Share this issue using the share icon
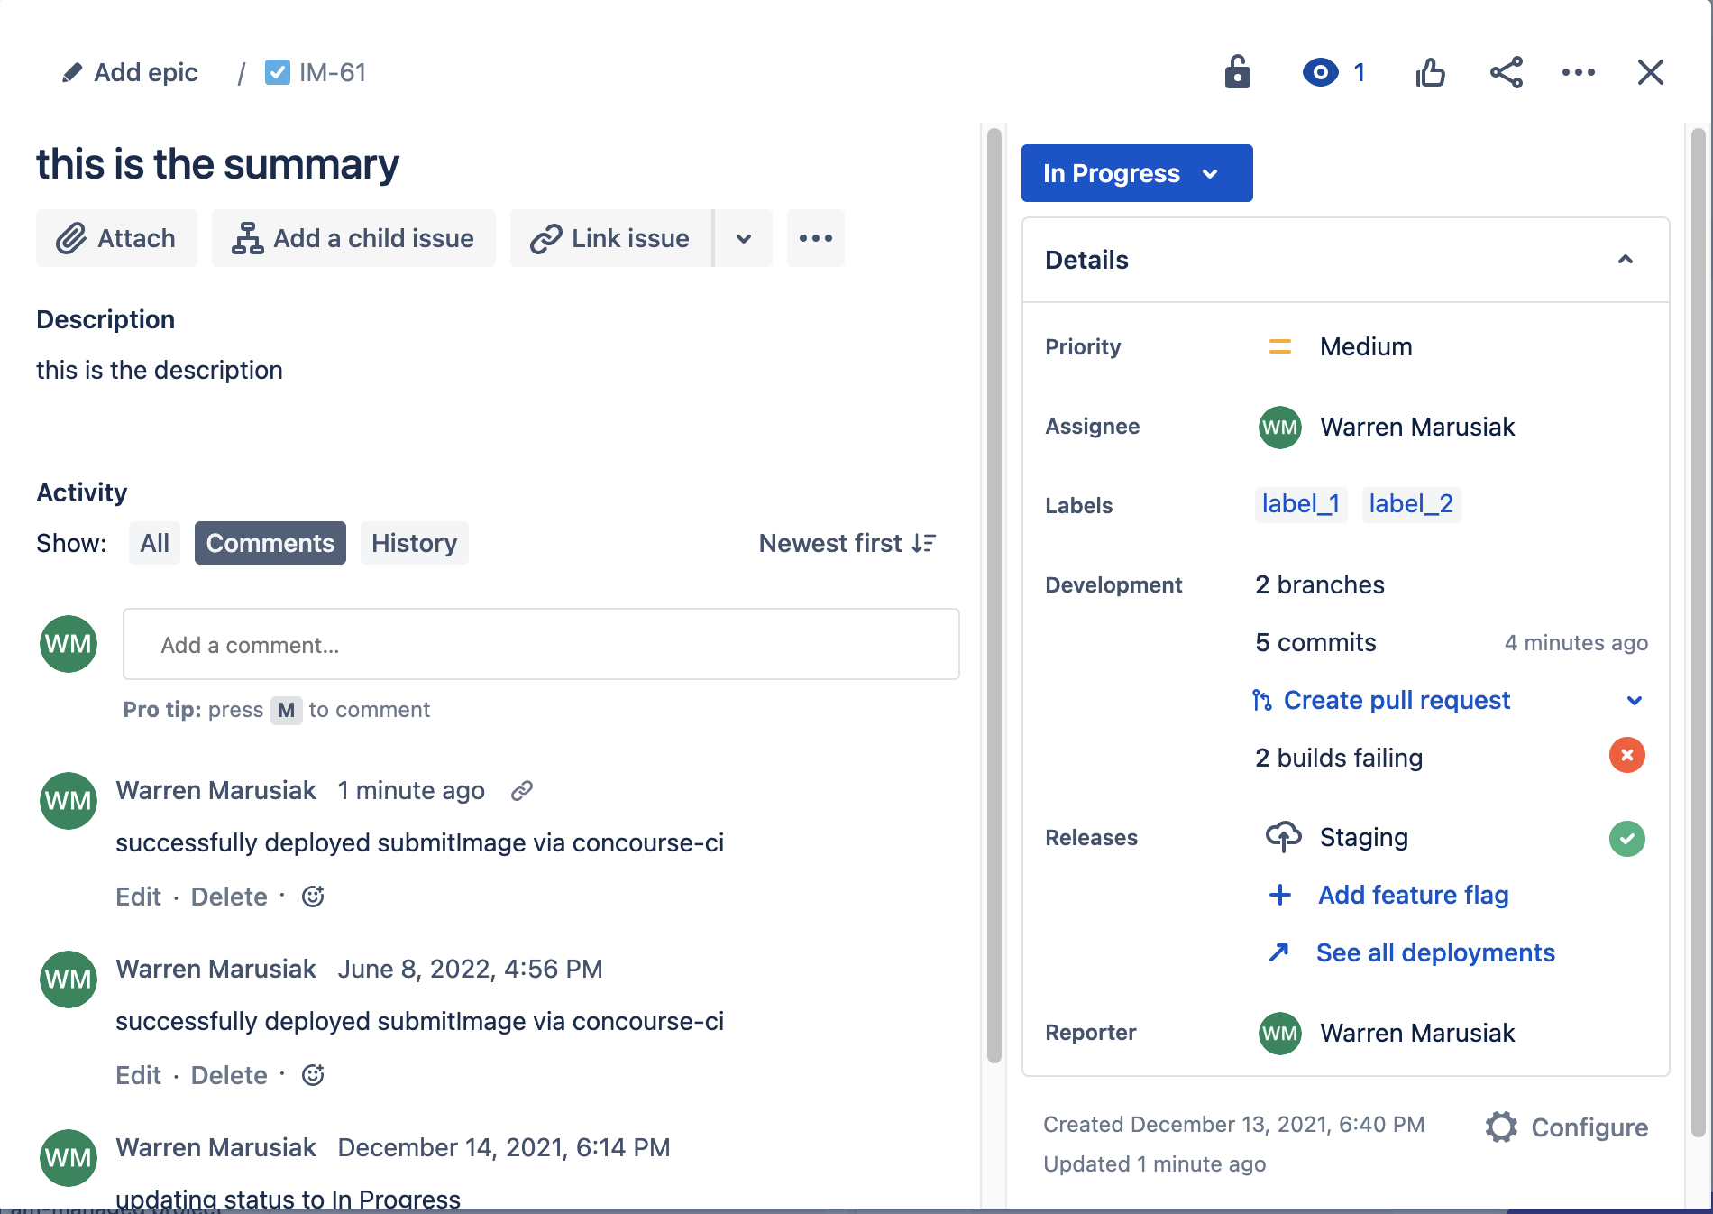The height and width of the screenshot is (1214, 1713). coord(1507,72)
